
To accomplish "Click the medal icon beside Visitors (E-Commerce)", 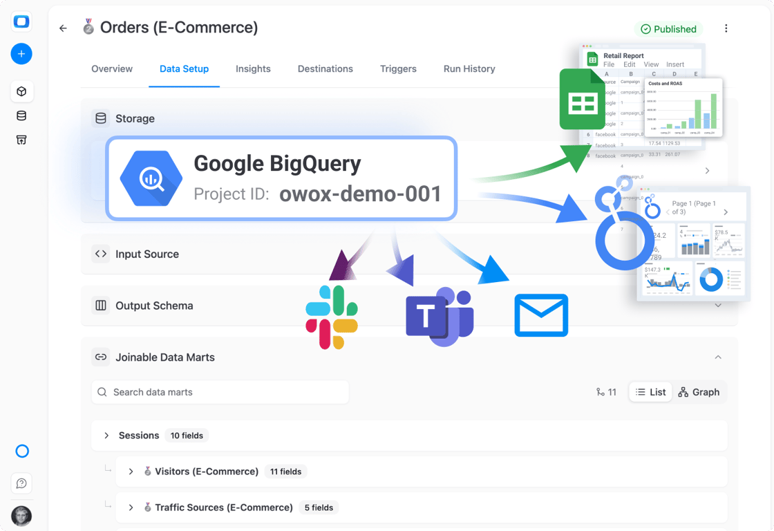I will click(x=147, y=472).
